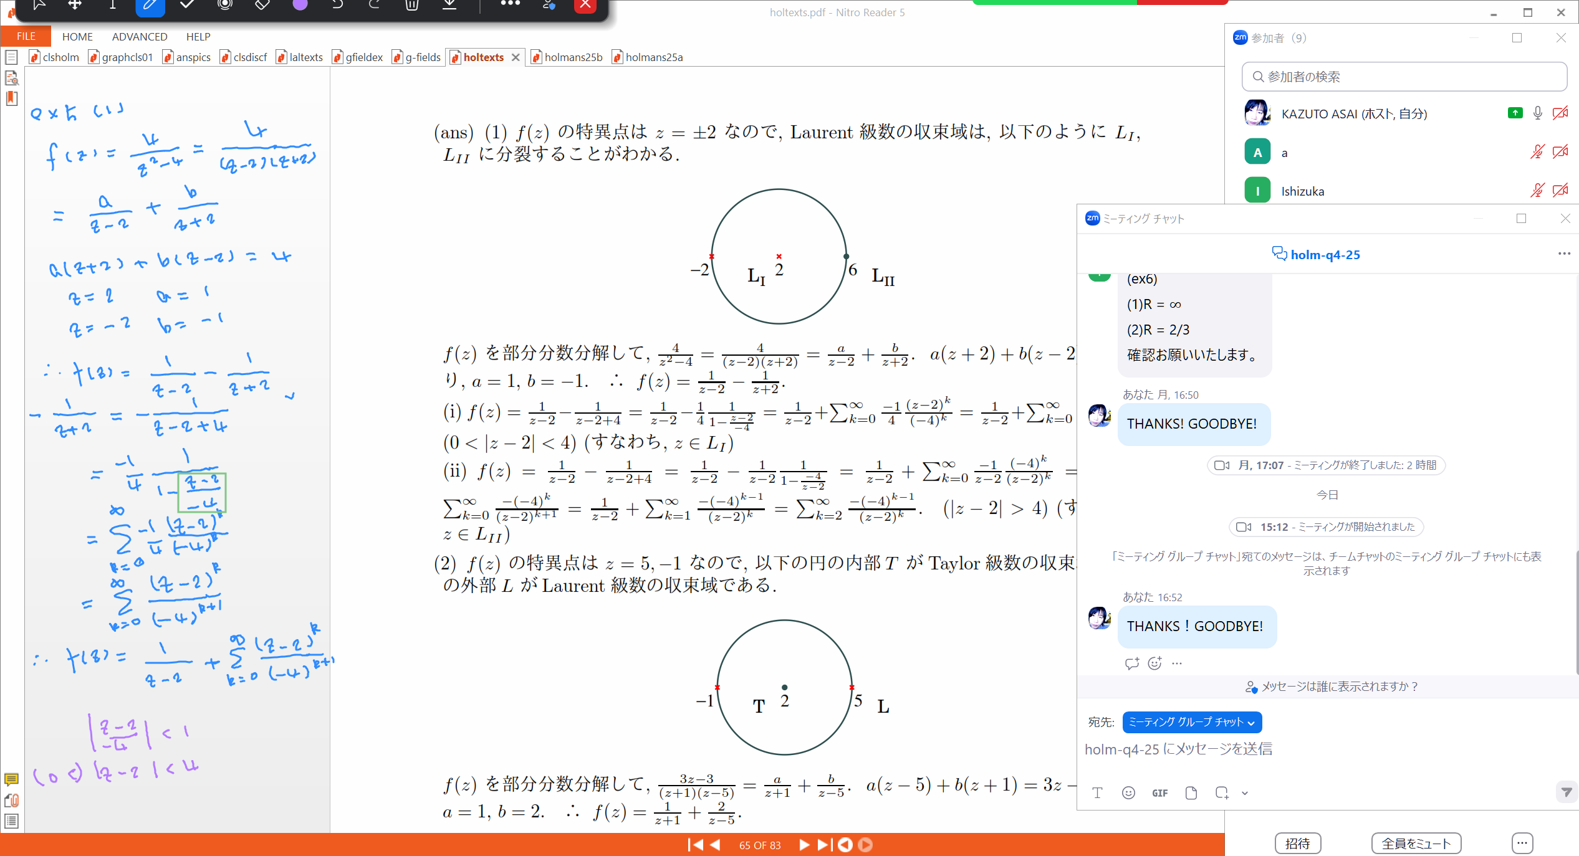Select the eraser tool in annotation toolbar
The height and width of the screenshot is (856, 1579).
pos(262,5)
